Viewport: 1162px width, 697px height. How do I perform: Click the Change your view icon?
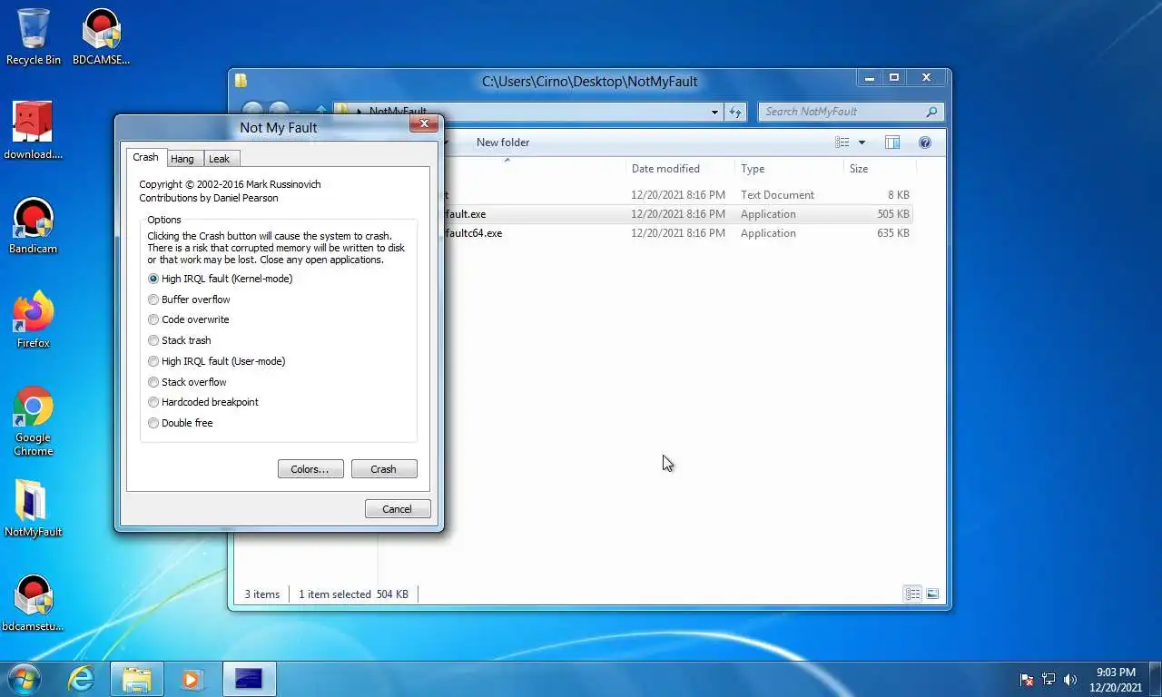pyautogui.click(x=842, y=142)
